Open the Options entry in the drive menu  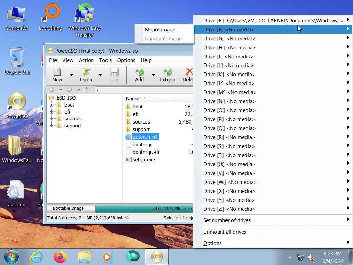tap(273, 243)
